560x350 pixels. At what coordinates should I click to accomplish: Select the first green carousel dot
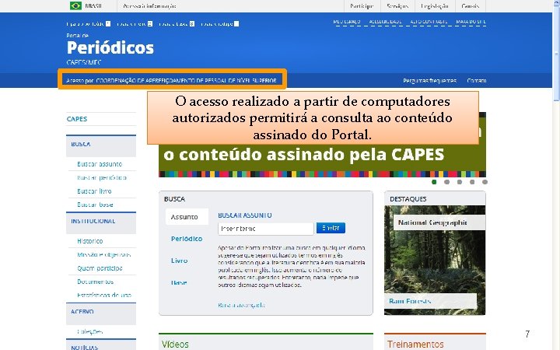[x=434, y=182]
